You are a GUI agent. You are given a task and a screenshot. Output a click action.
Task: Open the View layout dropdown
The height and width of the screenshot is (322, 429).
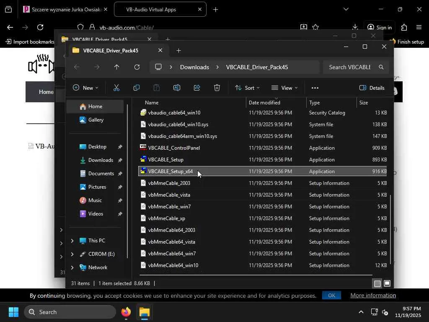pyautogui.click(x=284, y=88)
